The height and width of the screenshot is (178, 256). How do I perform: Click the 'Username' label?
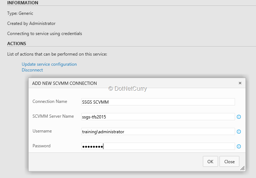tap(42, 131)
